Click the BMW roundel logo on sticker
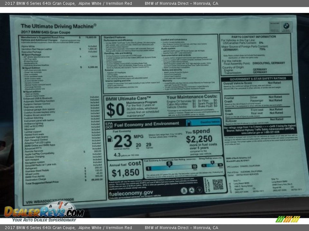Image resolution: width=309 pixels, height=231 pixels. tap(286, 26)
